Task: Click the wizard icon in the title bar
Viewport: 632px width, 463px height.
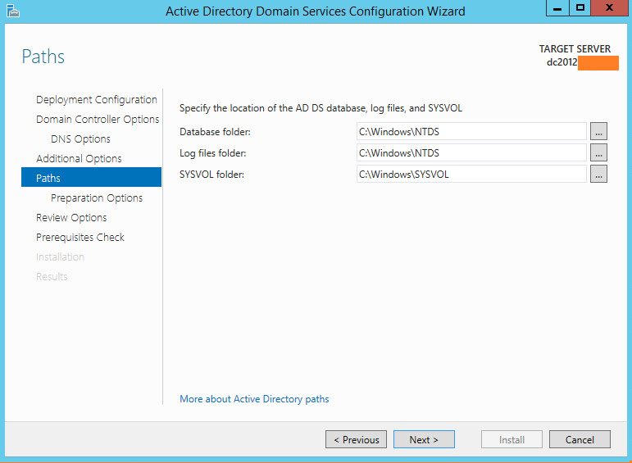Action: tap(11, 11)
